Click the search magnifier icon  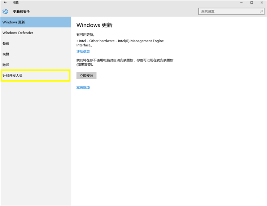(261, 12)
